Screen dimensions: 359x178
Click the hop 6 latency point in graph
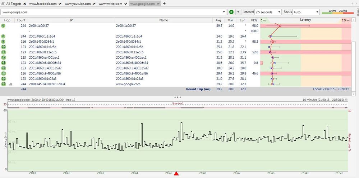pyautogui.click(x=280, y=26)
